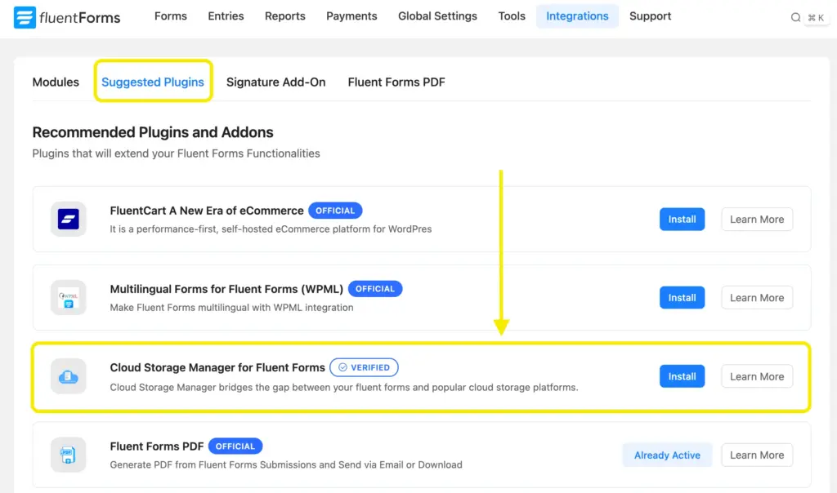Open the Integrations menu item
The width and height of the screenshot is (837, 493).
pyautogui.click(x=577, y=16)
